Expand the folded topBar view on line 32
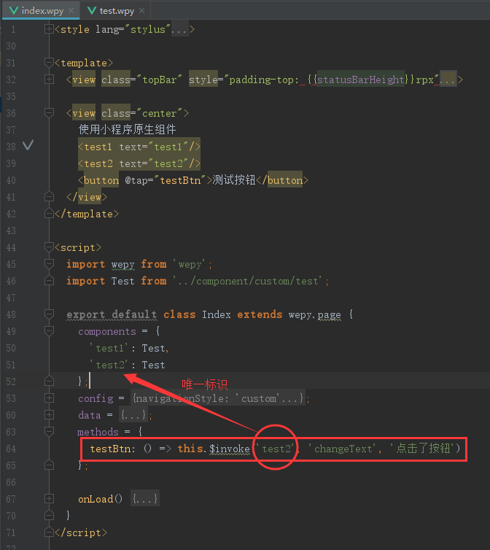 coord(49,80)
